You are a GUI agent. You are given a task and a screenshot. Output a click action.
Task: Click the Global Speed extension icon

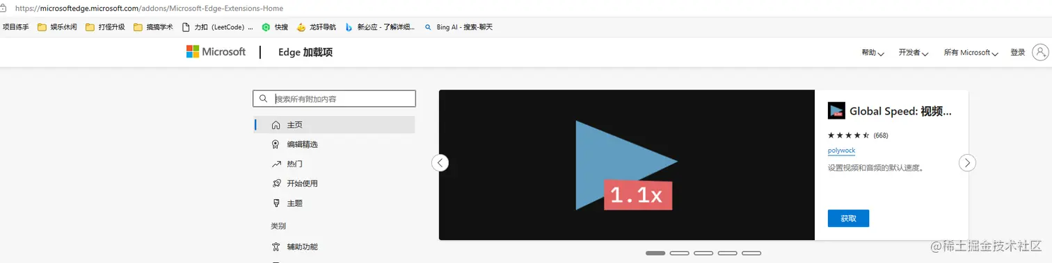pyautogui.click(x=836, y=111)
